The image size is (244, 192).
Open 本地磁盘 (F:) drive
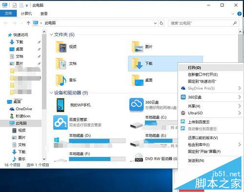click(80, 154)
